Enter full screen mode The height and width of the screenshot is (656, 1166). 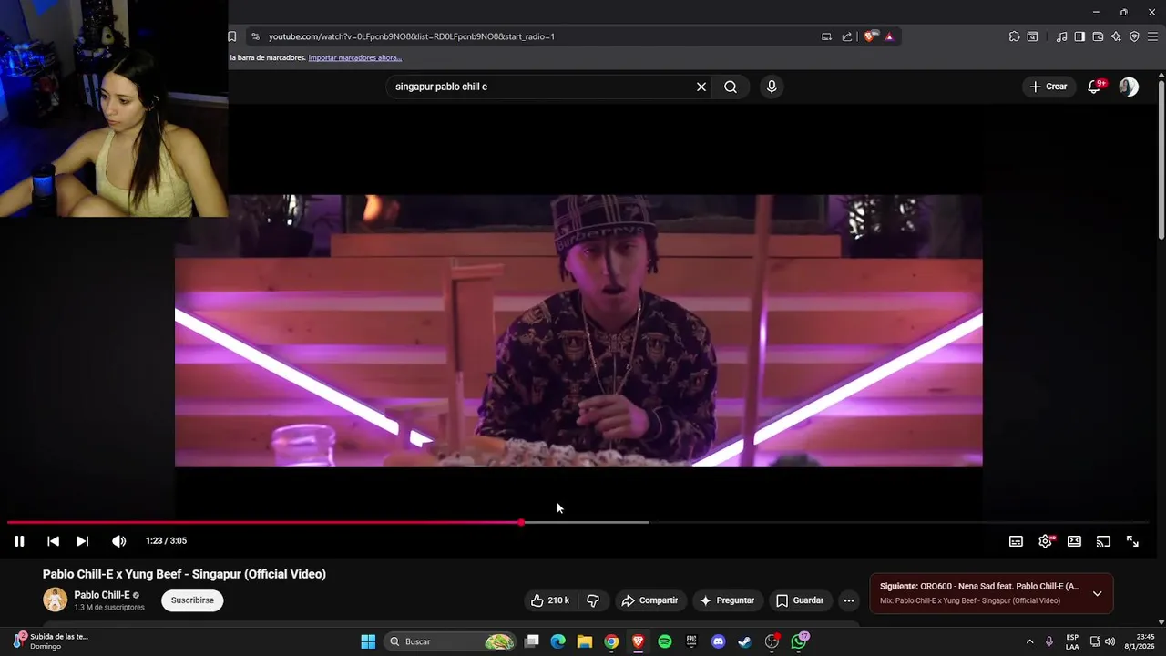point(1132,541)
